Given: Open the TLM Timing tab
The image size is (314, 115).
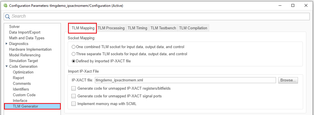Looking at the screenshot, I should pyautogui.click(x=137, y=28).
